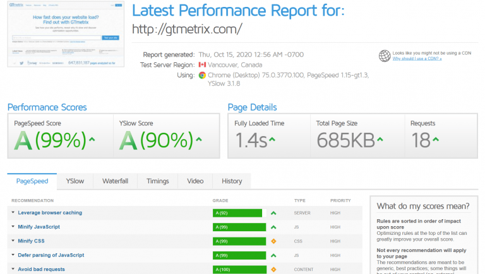Click 'Vancouver, Canada' region text
485x274 pixels.
coord(235,65)
